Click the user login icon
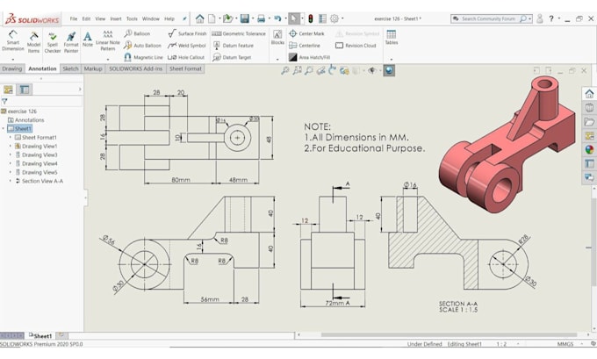This screenshot has height=359, width=597. (x=540, y=18)
